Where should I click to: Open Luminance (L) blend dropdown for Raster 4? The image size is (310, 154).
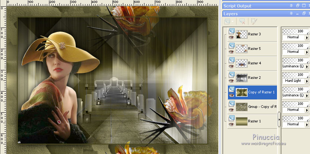[x=307, y=66]
